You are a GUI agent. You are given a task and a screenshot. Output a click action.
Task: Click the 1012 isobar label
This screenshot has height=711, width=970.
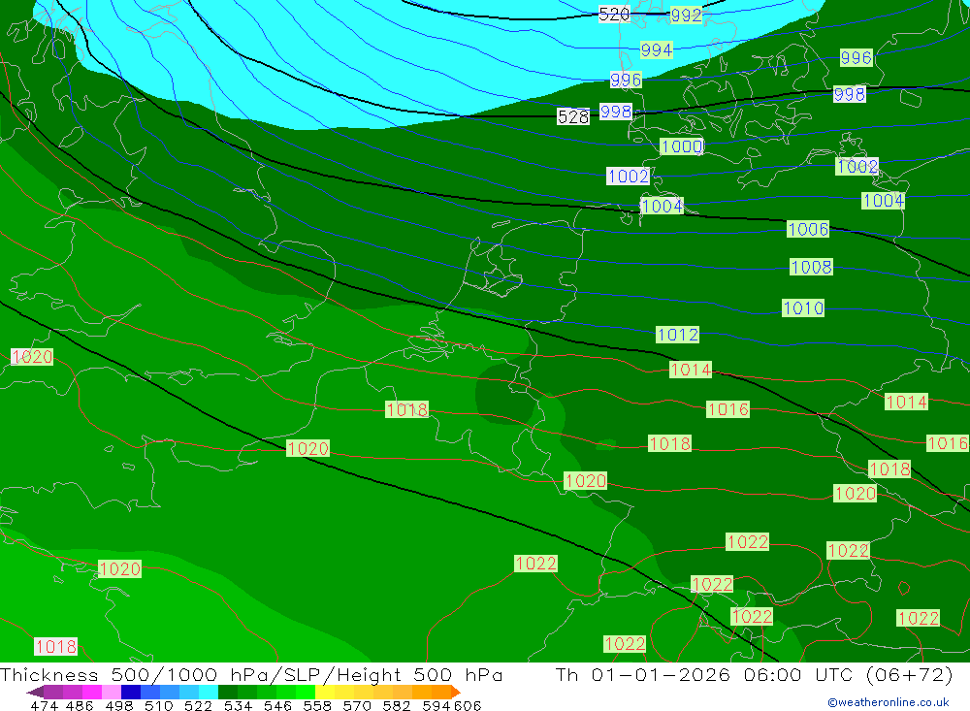(x=677, y=335)
